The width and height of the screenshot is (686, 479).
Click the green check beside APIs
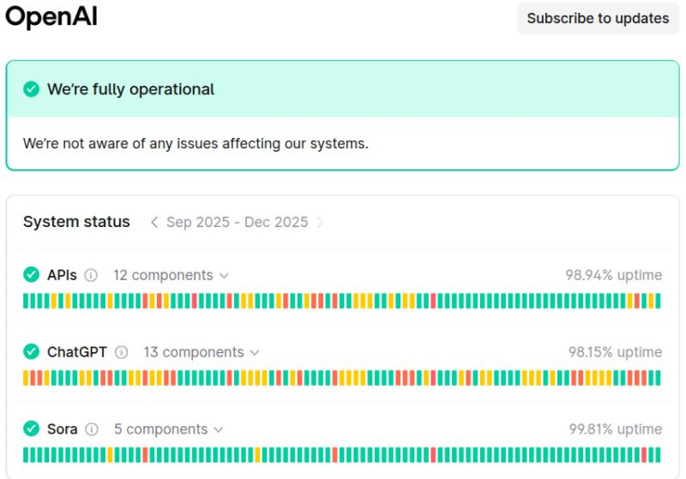point(32,275)
